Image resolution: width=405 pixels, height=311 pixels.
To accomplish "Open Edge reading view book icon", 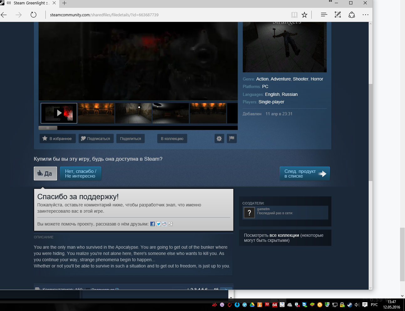I will [294, 15].
